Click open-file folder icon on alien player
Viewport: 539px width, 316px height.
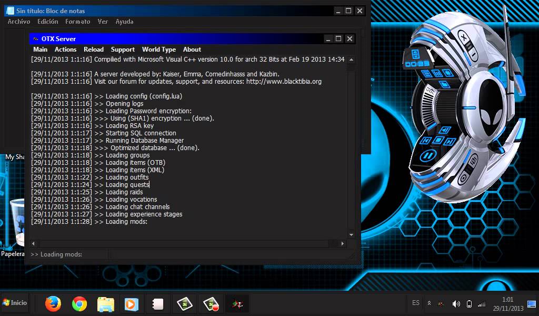pos(444,84)
